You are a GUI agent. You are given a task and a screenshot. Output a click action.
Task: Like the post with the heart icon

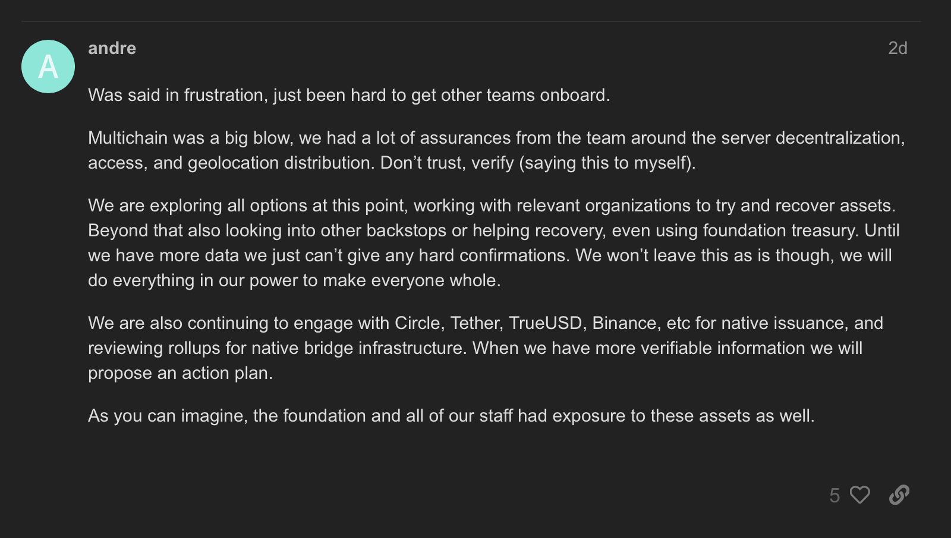coord(859,495)
